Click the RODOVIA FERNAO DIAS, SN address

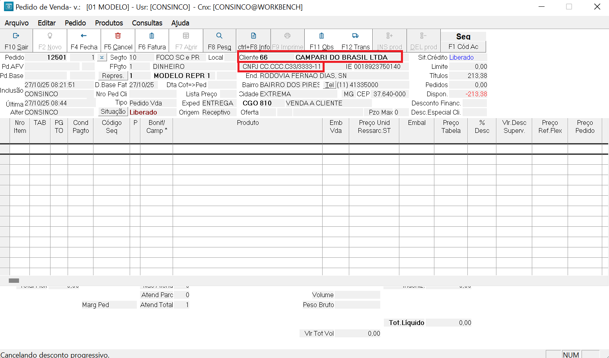(303, 76)
